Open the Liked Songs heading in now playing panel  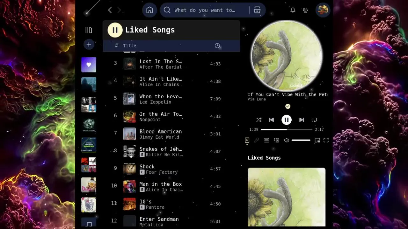coord(264,158)
